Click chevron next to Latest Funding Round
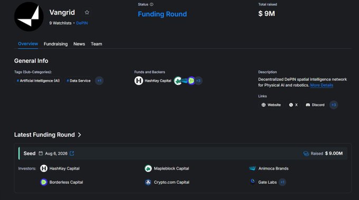This screenshot has height=200, width=359. [x=79, y=135]
